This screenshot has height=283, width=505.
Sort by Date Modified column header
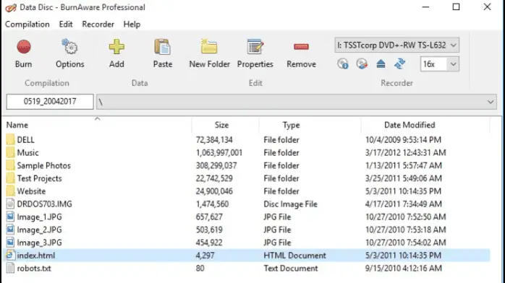[409, 125]
